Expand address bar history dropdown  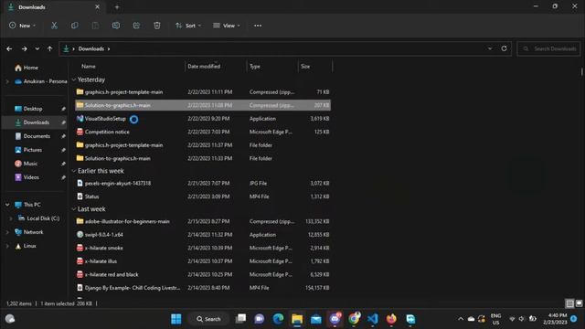[490, 48]
